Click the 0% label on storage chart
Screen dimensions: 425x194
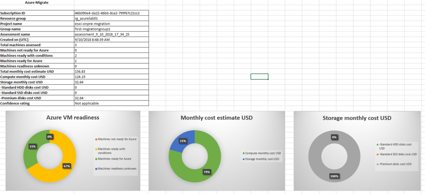click(335, 137)
